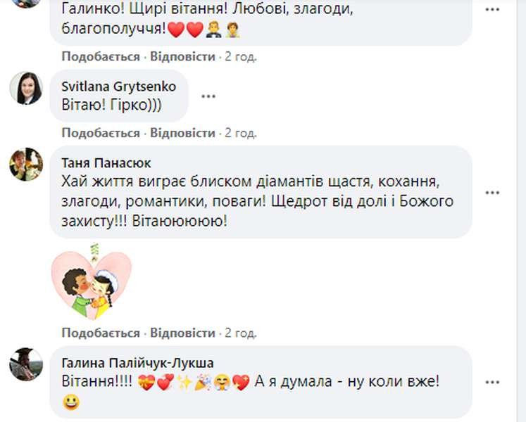Reply to Svitlana Grytsenko's comment
The height and width of the screenshot is (422, 526).
pos(182,133)
